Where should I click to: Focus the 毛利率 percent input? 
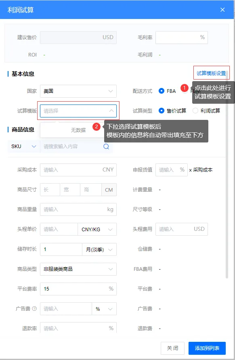pyautogui.click(x=182, y=38)
